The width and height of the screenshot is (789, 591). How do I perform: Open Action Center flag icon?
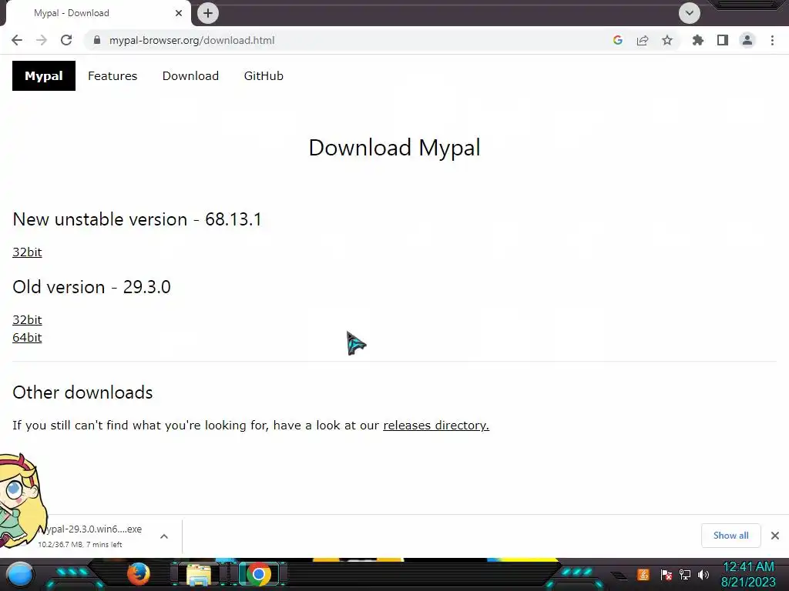[666, 574]
